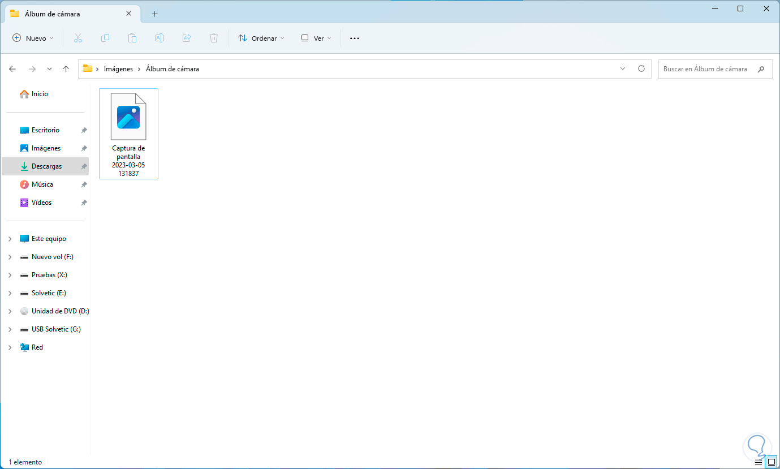Select Unidad de DVD (D:) item
780x469 pixels.
[x=61, y=311]
